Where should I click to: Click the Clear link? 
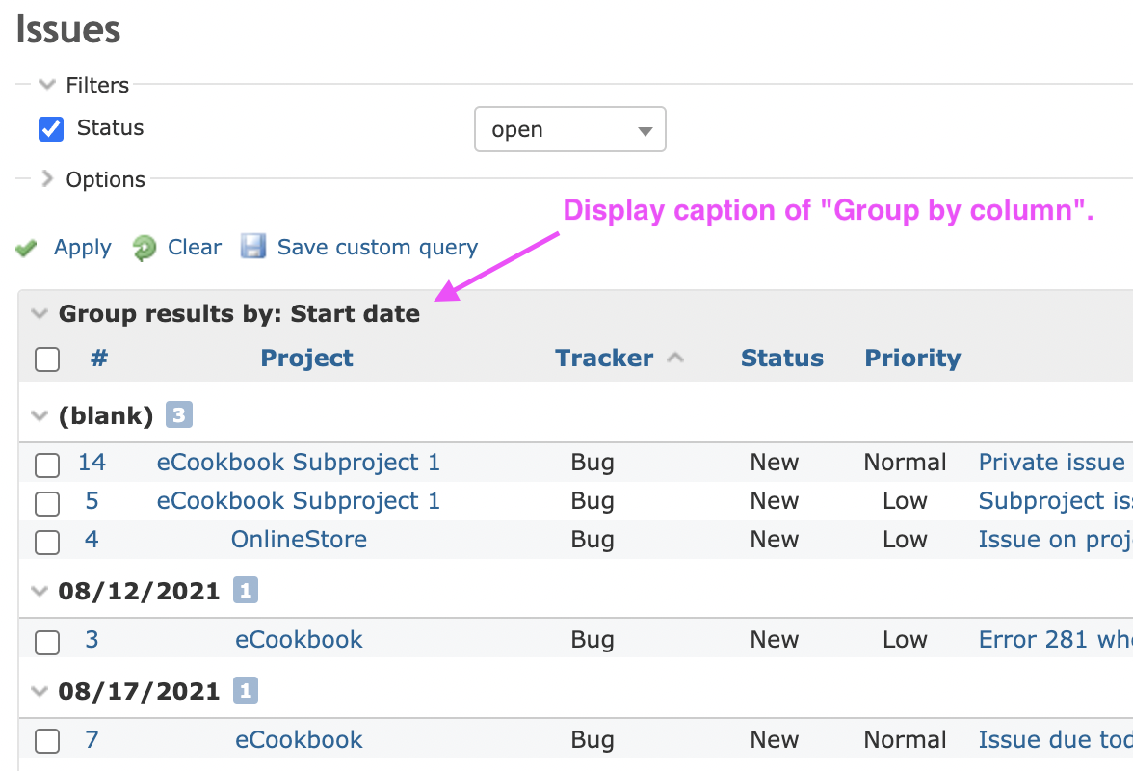coord(195,247)
